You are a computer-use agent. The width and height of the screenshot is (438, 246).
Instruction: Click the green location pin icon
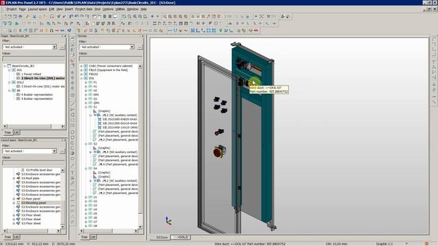220,30
